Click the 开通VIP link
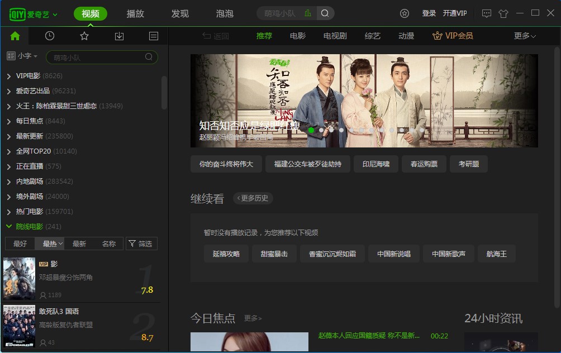 pos(455,13)
